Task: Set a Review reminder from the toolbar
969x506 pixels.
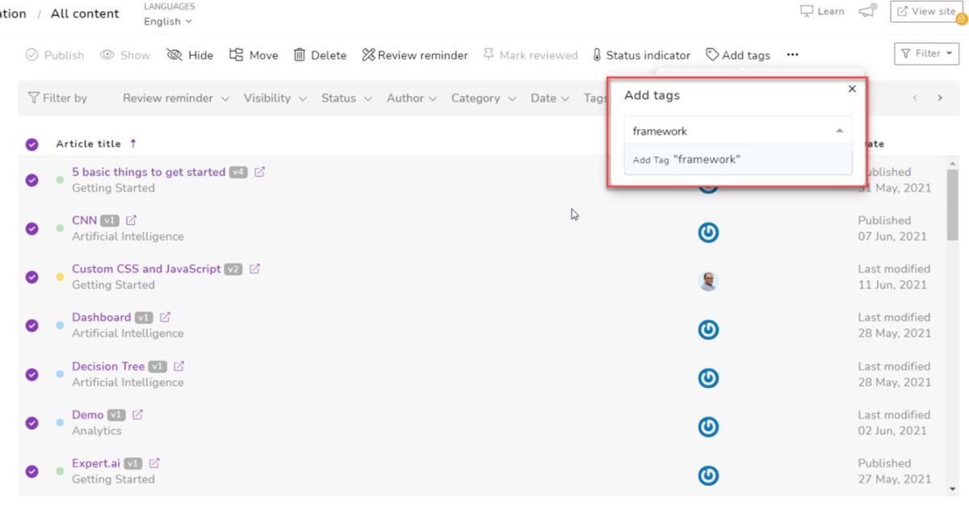Action: tap(415, 55)
